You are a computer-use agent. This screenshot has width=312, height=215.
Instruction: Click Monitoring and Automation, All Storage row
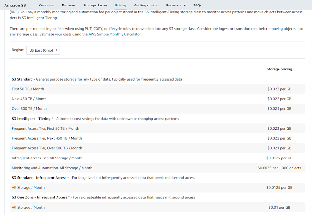tap(158, 168)
